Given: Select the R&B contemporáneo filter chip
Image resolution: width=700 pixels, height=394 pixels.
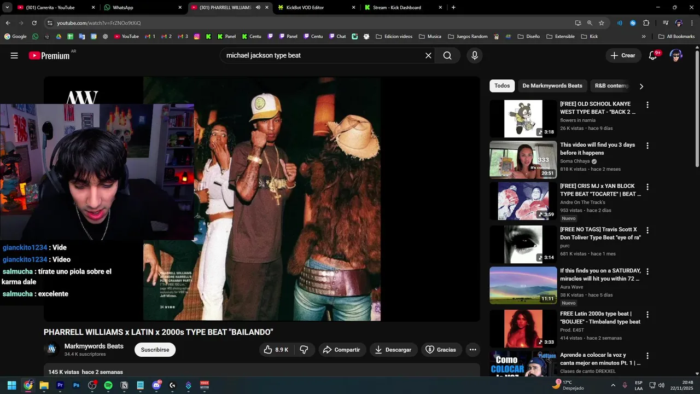Looking at the screenshot, I should (612, 86).
